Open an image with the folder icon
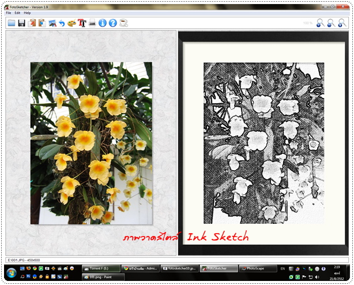The height and width of the screenshot is (285, 354). (x=12, y=23)
